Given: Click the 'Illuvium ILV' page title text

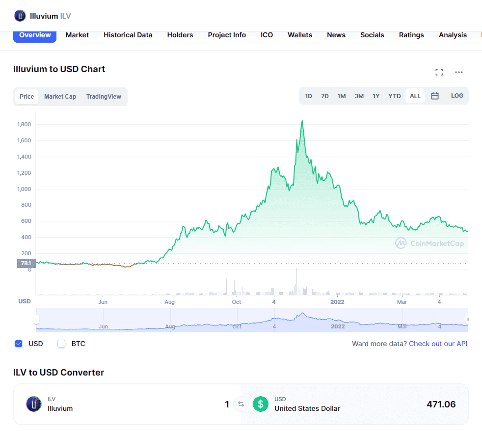Looking at the screenshot, I should tap(50, 16).
